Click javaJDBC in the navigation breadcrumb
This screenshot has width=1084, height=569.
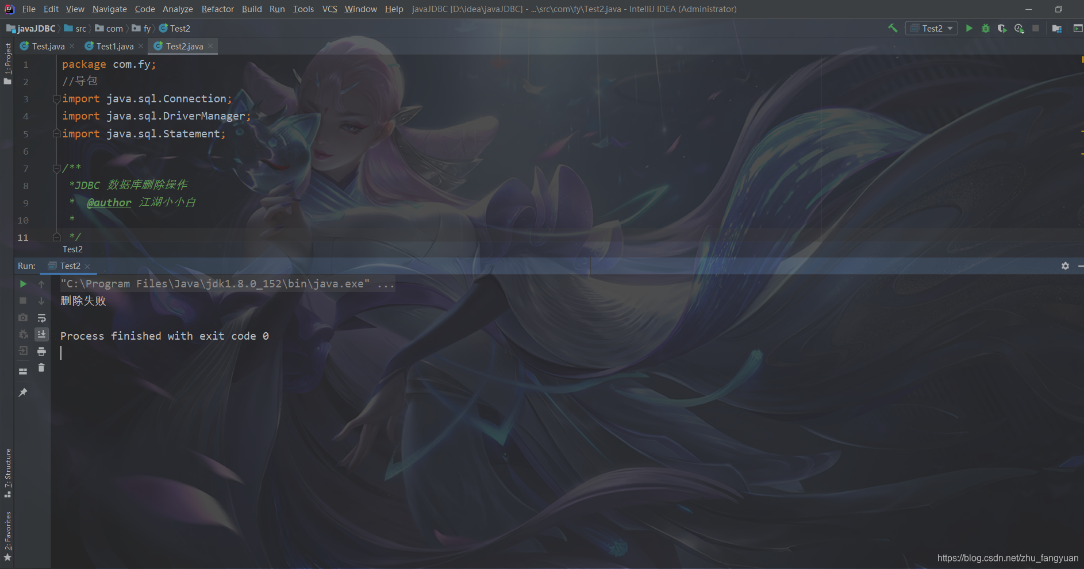(x=32, y=28)
